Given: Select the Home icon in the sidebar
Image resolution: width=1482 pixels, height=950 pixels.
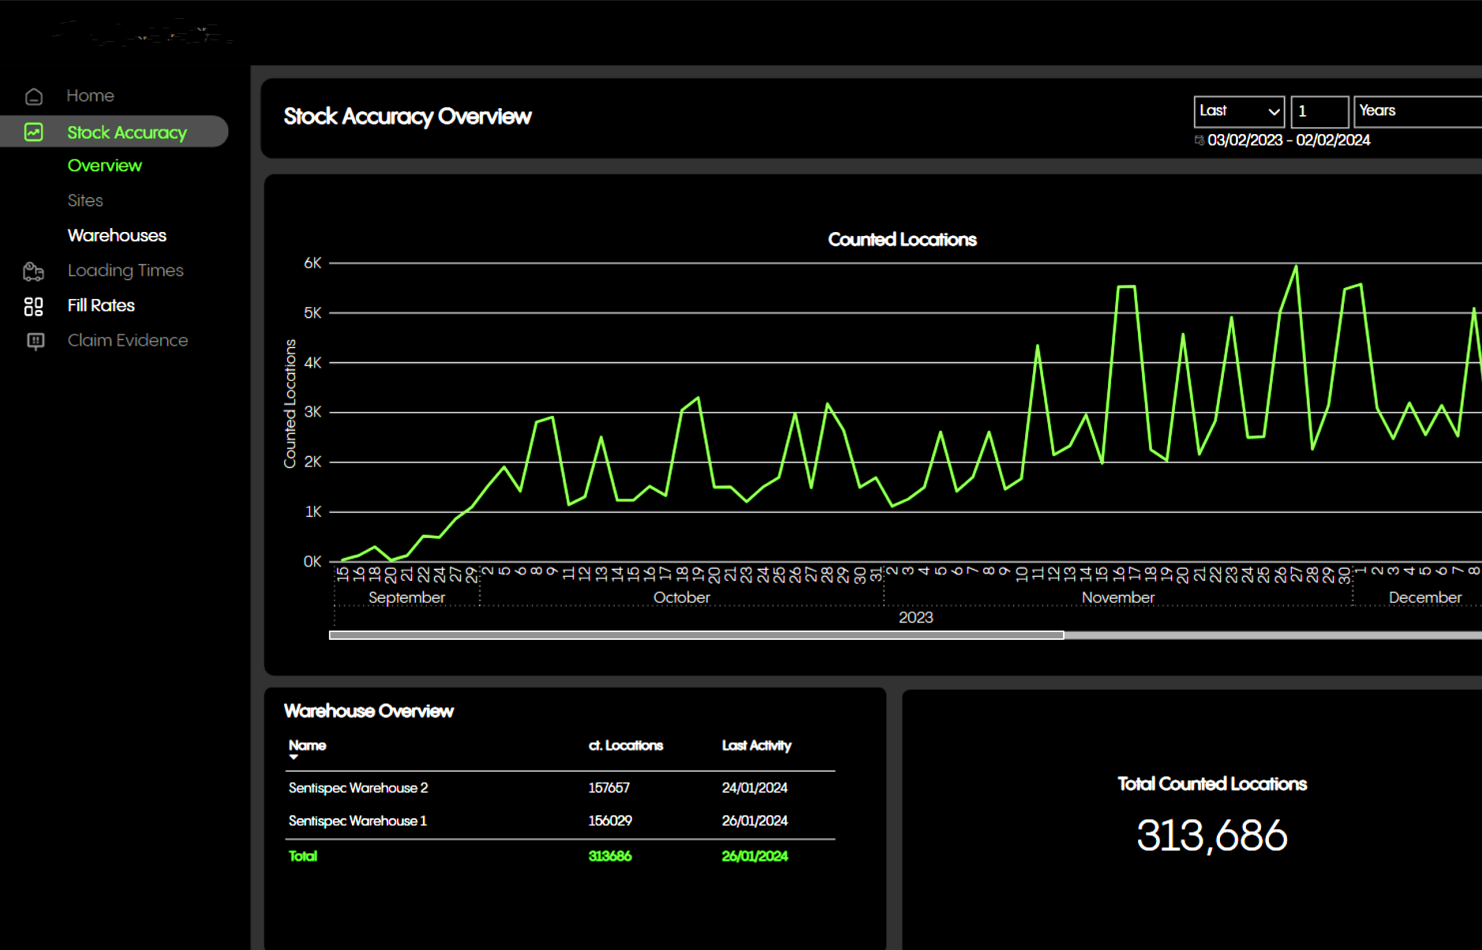Looking at the screenshot, I should (x=34, y=95).
